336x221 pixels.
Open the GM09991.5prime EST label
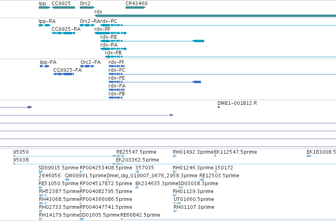tap(86, 176)
